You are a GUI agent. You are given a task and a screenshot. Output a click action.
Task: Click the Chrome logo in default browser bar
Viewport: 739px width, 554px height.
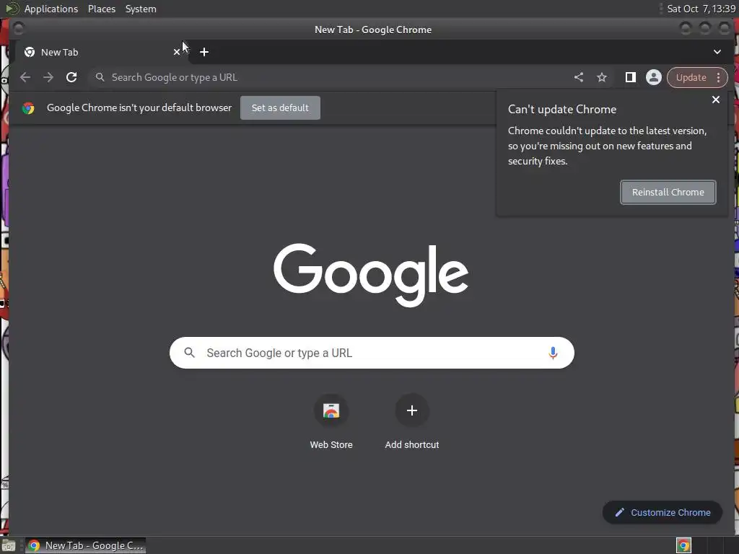point(28,108)
